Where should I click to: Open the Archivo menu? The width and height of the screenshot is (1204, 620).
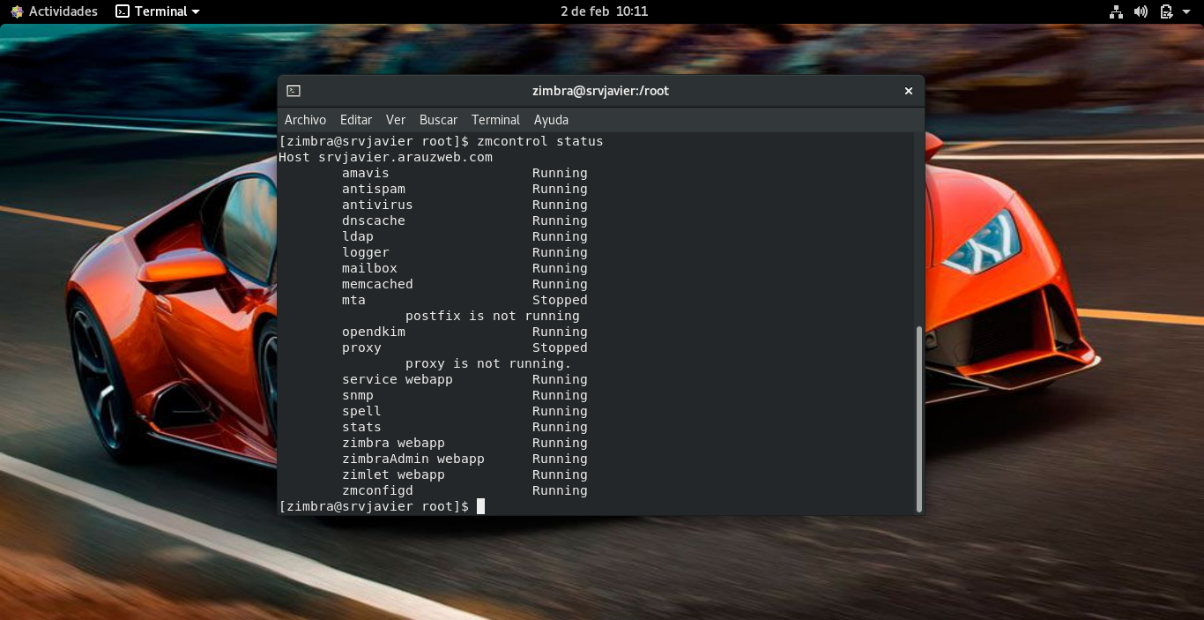[305, 120]
